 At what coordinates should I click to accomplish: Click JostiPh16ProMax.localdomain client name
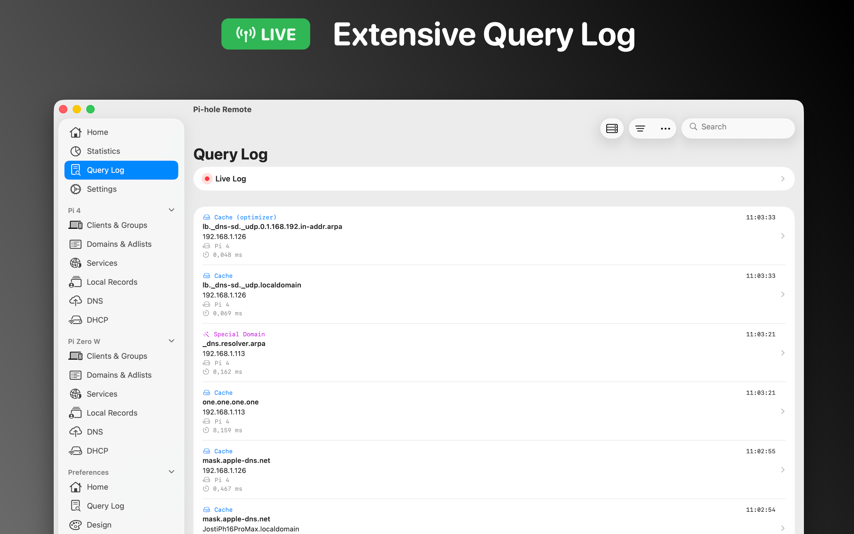pos(251,529)
